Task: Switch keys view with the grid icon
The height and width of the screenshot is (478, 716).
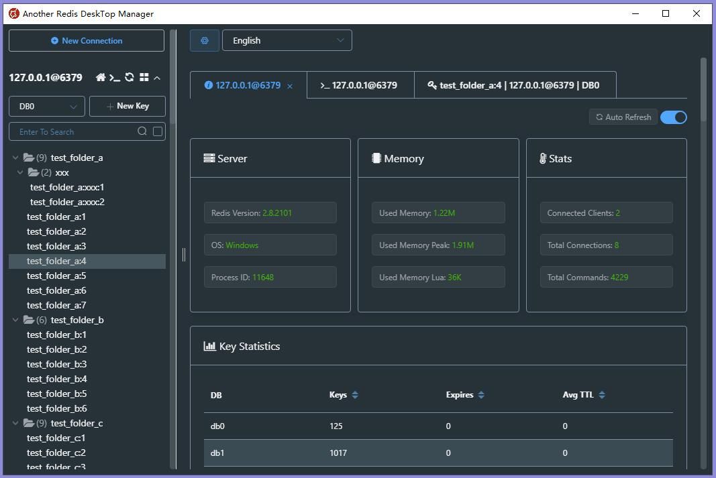Action: tap(144, 77)
